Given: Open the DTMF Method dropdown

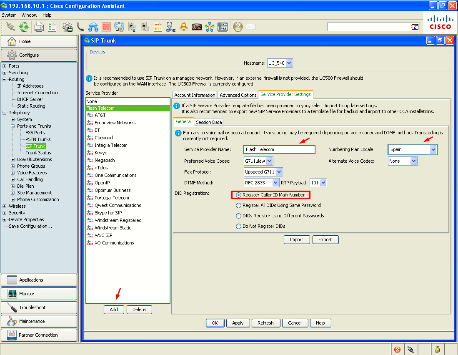Looking at the screenshot, I should (275, 182).
